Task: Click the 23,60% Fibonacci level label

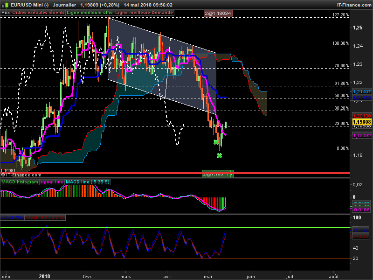Action: (x=342, y=123)
